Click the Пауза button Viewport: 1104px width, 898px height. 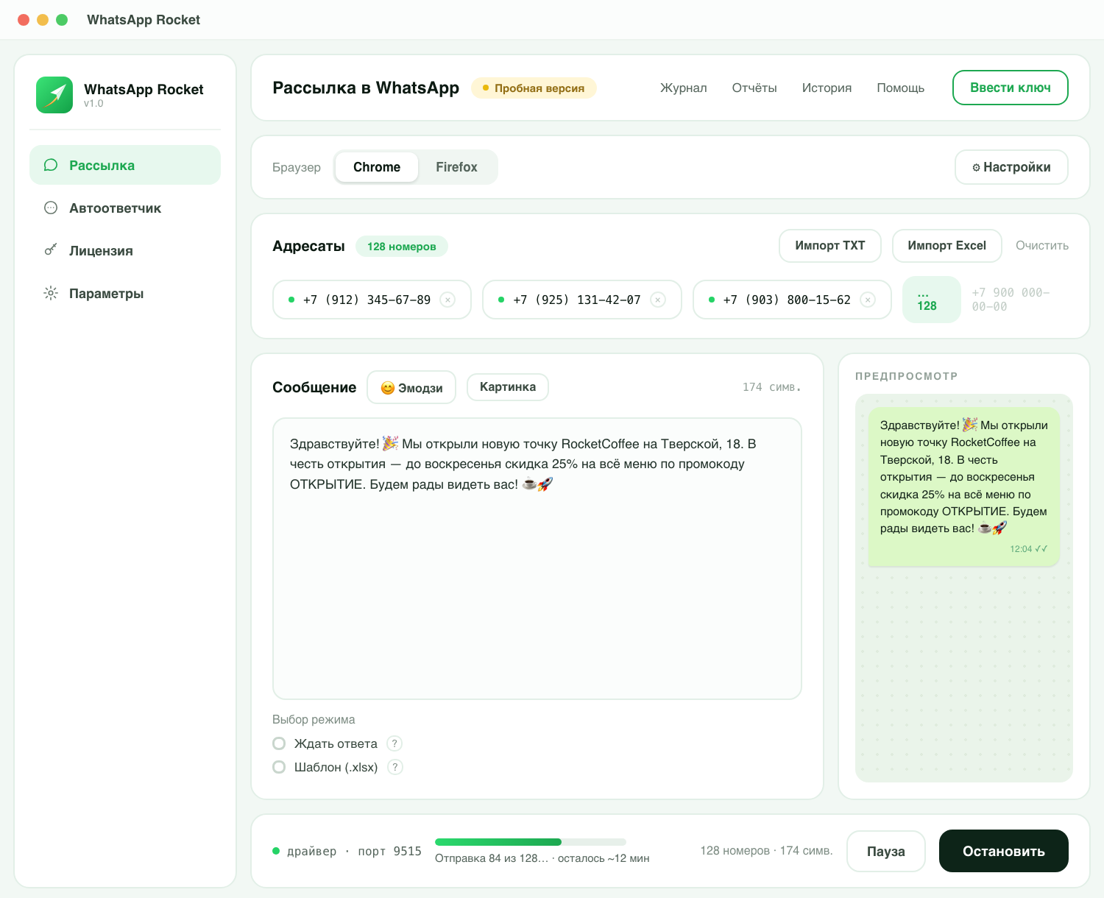886,851
